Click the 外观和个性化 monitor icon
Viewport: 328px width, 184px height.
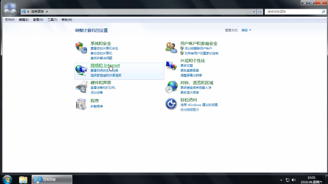[x=171, y=65]
